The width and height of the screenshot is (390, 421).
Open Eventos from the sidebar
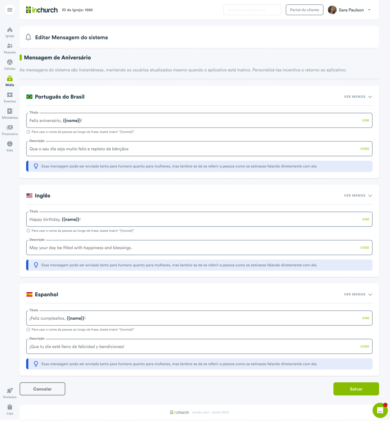point(10,98)
